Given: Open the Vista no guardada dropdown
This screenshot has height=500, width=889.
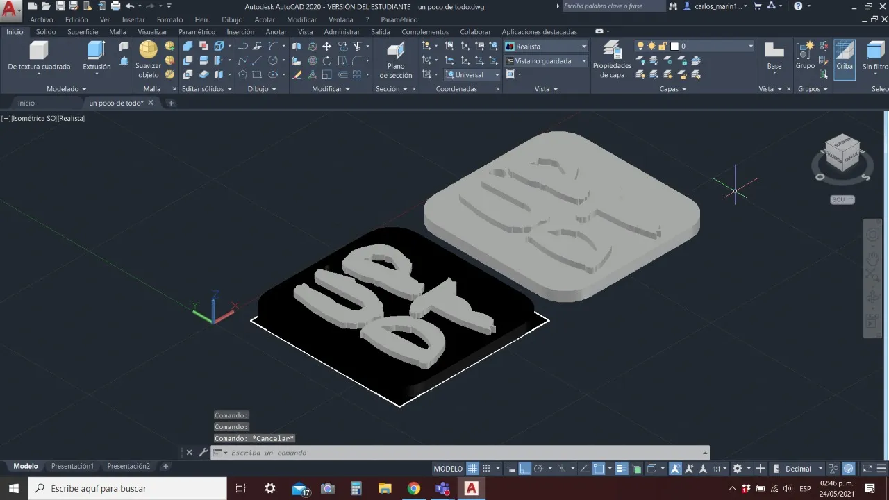Looking at the screenshot, I should 546,61.
